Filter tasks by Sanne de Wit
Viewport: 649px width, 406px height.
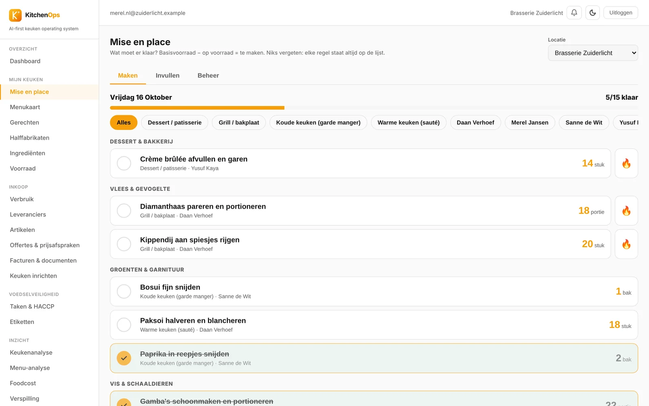point(584,123)
